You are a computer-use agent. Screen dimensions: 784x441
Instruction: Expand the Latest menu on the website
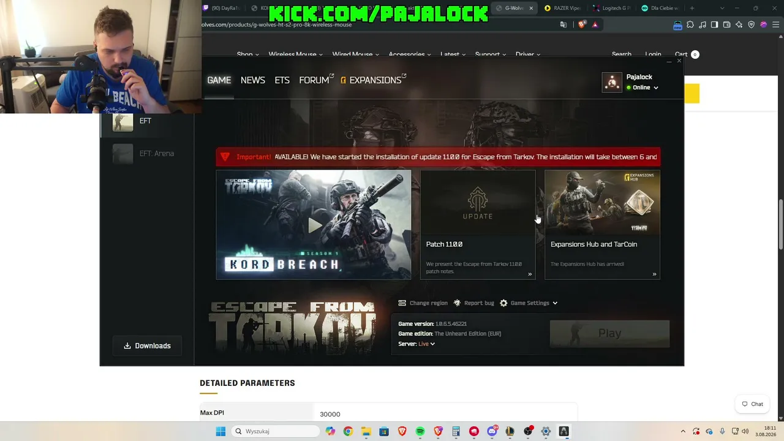click(453, 55)
